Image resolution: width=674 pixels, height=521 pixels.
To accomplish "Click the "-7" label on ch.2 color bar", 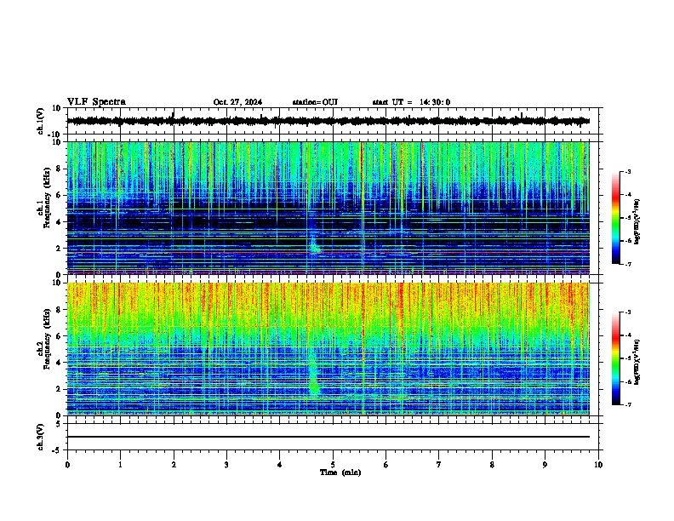I will [x=627, y=404].
